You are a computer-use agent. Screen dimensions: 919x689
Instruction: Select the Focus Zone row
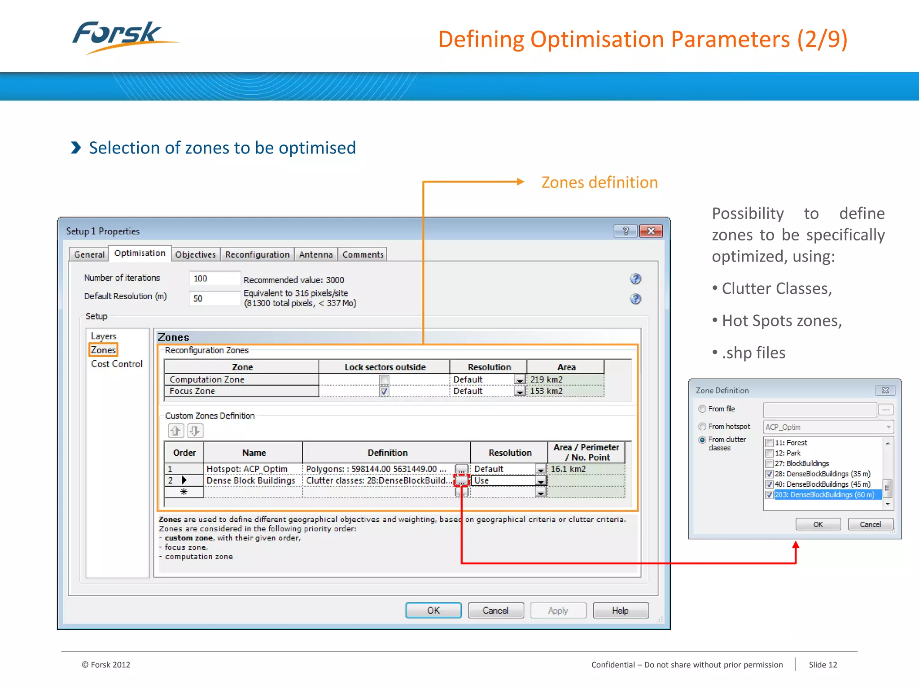385,391
